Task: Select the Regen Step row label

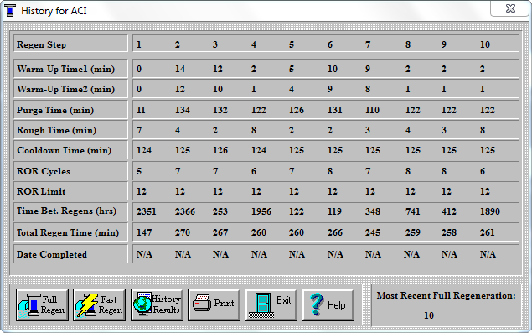Action: coord(41,44)
